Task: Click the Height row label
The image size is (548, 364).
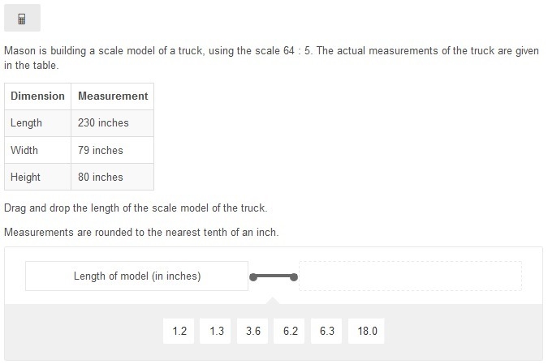Action: pos(37,177)
